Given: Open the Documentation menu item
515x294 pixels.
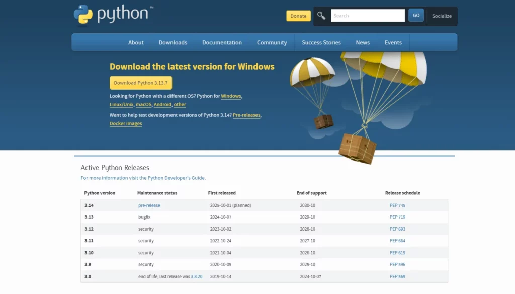Looking at the screenshot, I should coord(222,42).
